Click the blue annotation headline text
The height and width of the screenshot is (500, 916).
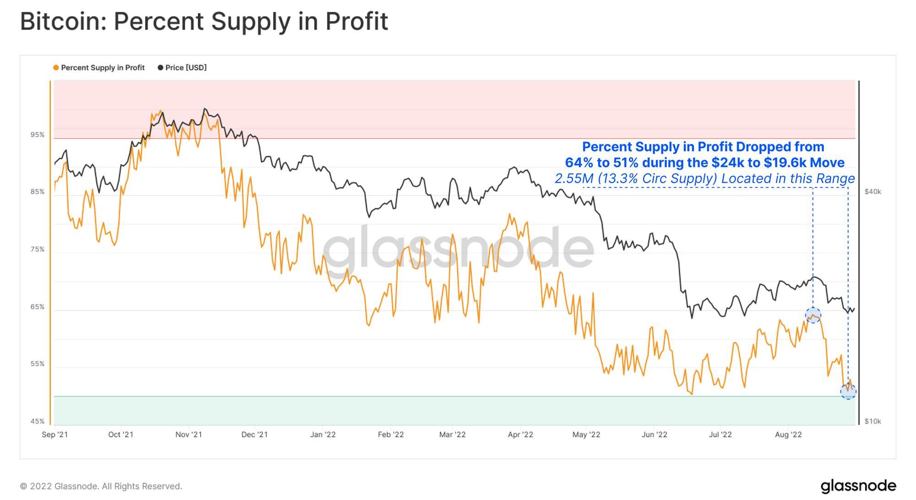704,155
